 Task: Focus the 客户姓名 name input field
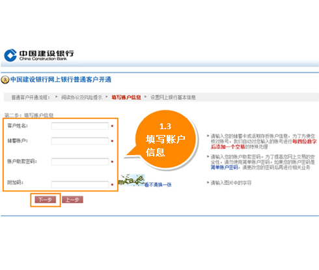(80, 126)
